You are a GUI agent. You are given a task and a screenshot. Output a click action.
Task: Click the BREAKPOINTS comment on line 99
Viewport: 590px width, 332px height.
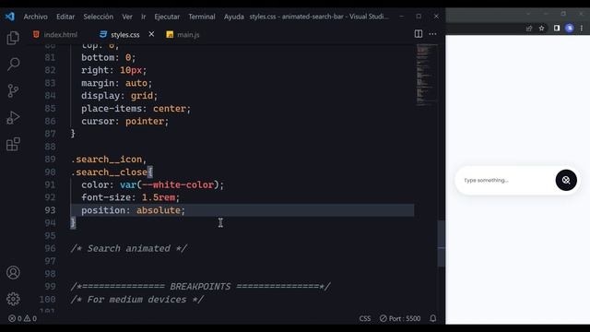pos(201,287)
